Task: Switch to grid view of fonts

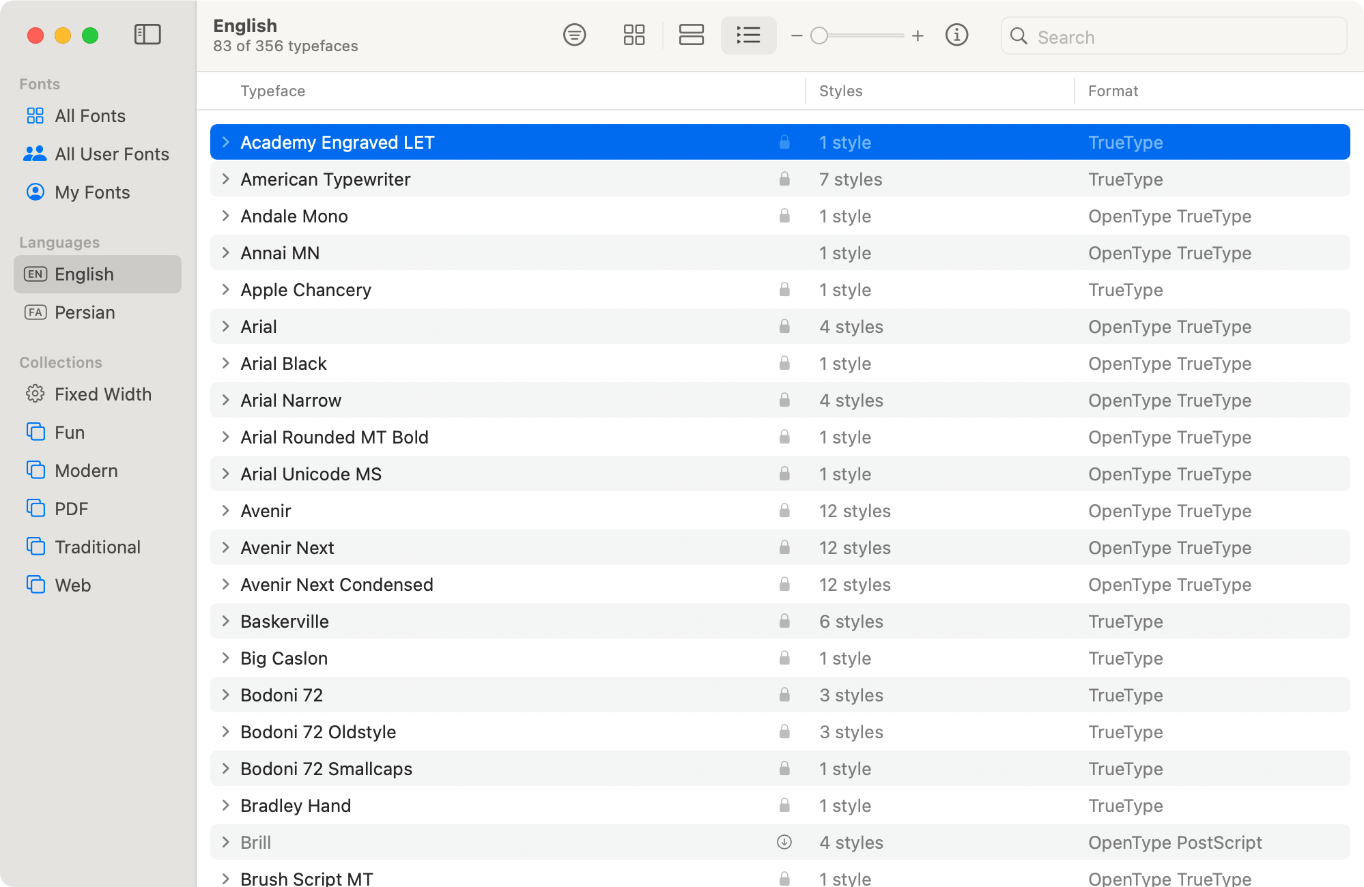Action: pos(634,35)
